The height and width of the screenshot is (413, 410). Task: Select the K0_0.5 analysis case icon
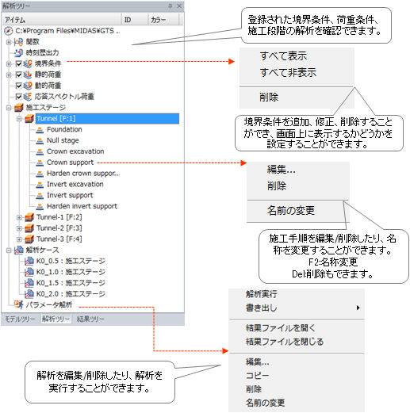pyautogui.click(x=29, y=261)
